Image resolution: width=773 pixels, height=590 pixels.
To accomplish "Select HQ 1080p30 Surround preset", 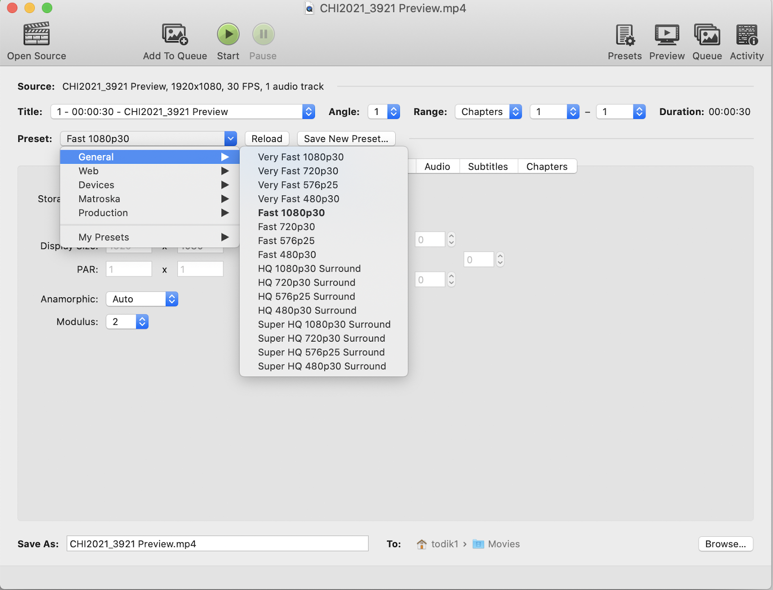I will point(324,269).
